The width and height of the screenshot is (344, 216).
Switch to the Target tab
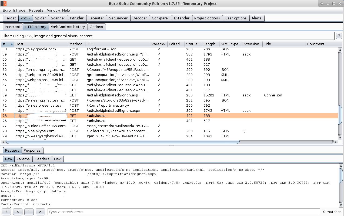(x=10, y=18)
